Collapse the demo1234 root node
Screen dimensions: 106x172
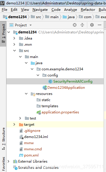click(x=9, y=32)
